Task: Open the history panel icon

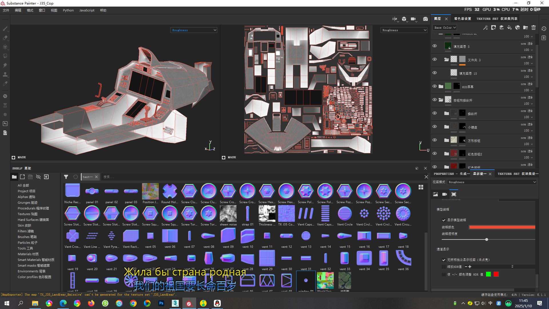Action: click(x=544, y=29)
